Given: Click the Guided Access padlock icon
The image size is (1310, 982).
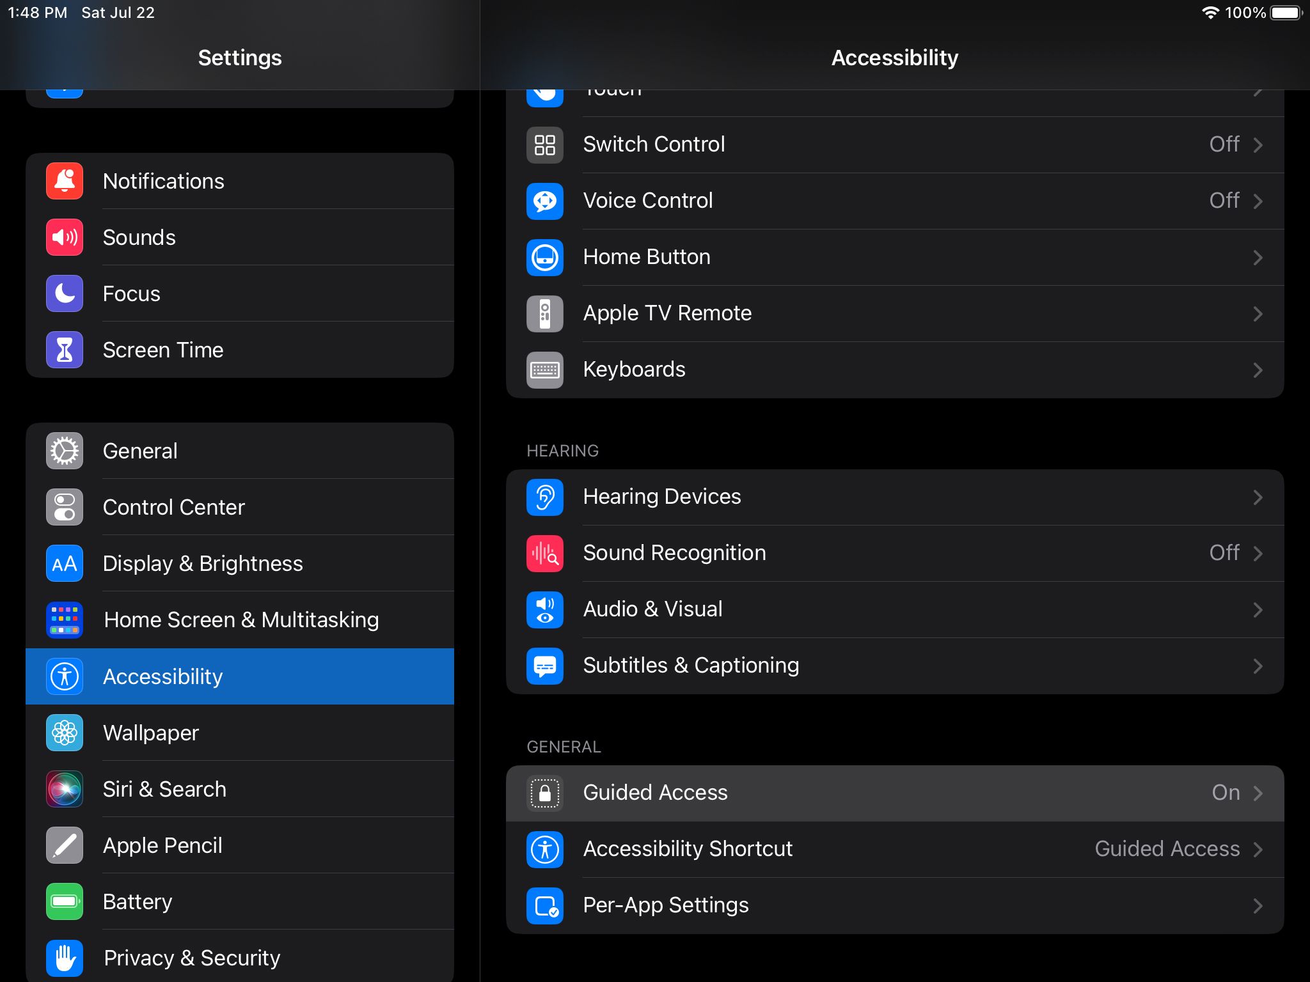Looking at the screenshot, I should pyautogui.click(x=544, y=793).
